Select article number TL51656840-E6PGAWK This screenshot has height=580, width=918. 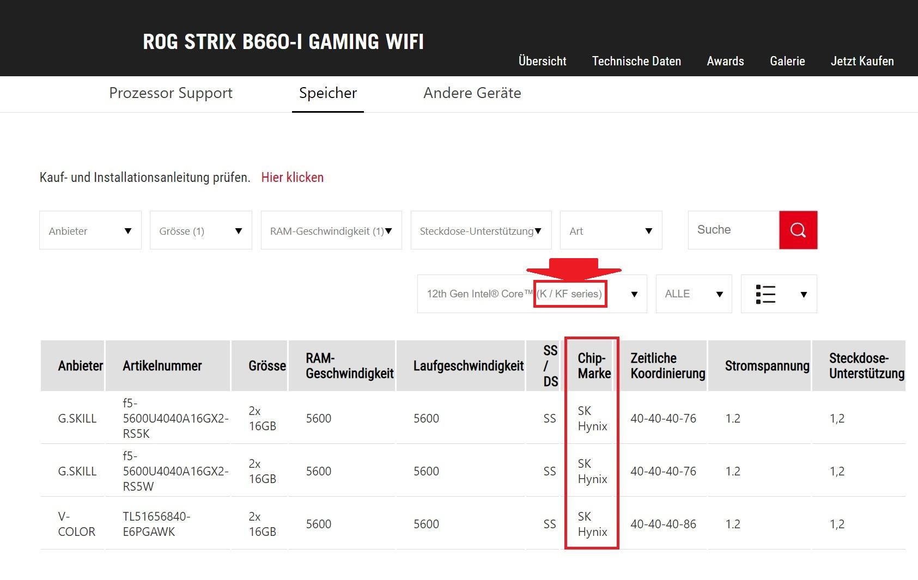point(156,524)
